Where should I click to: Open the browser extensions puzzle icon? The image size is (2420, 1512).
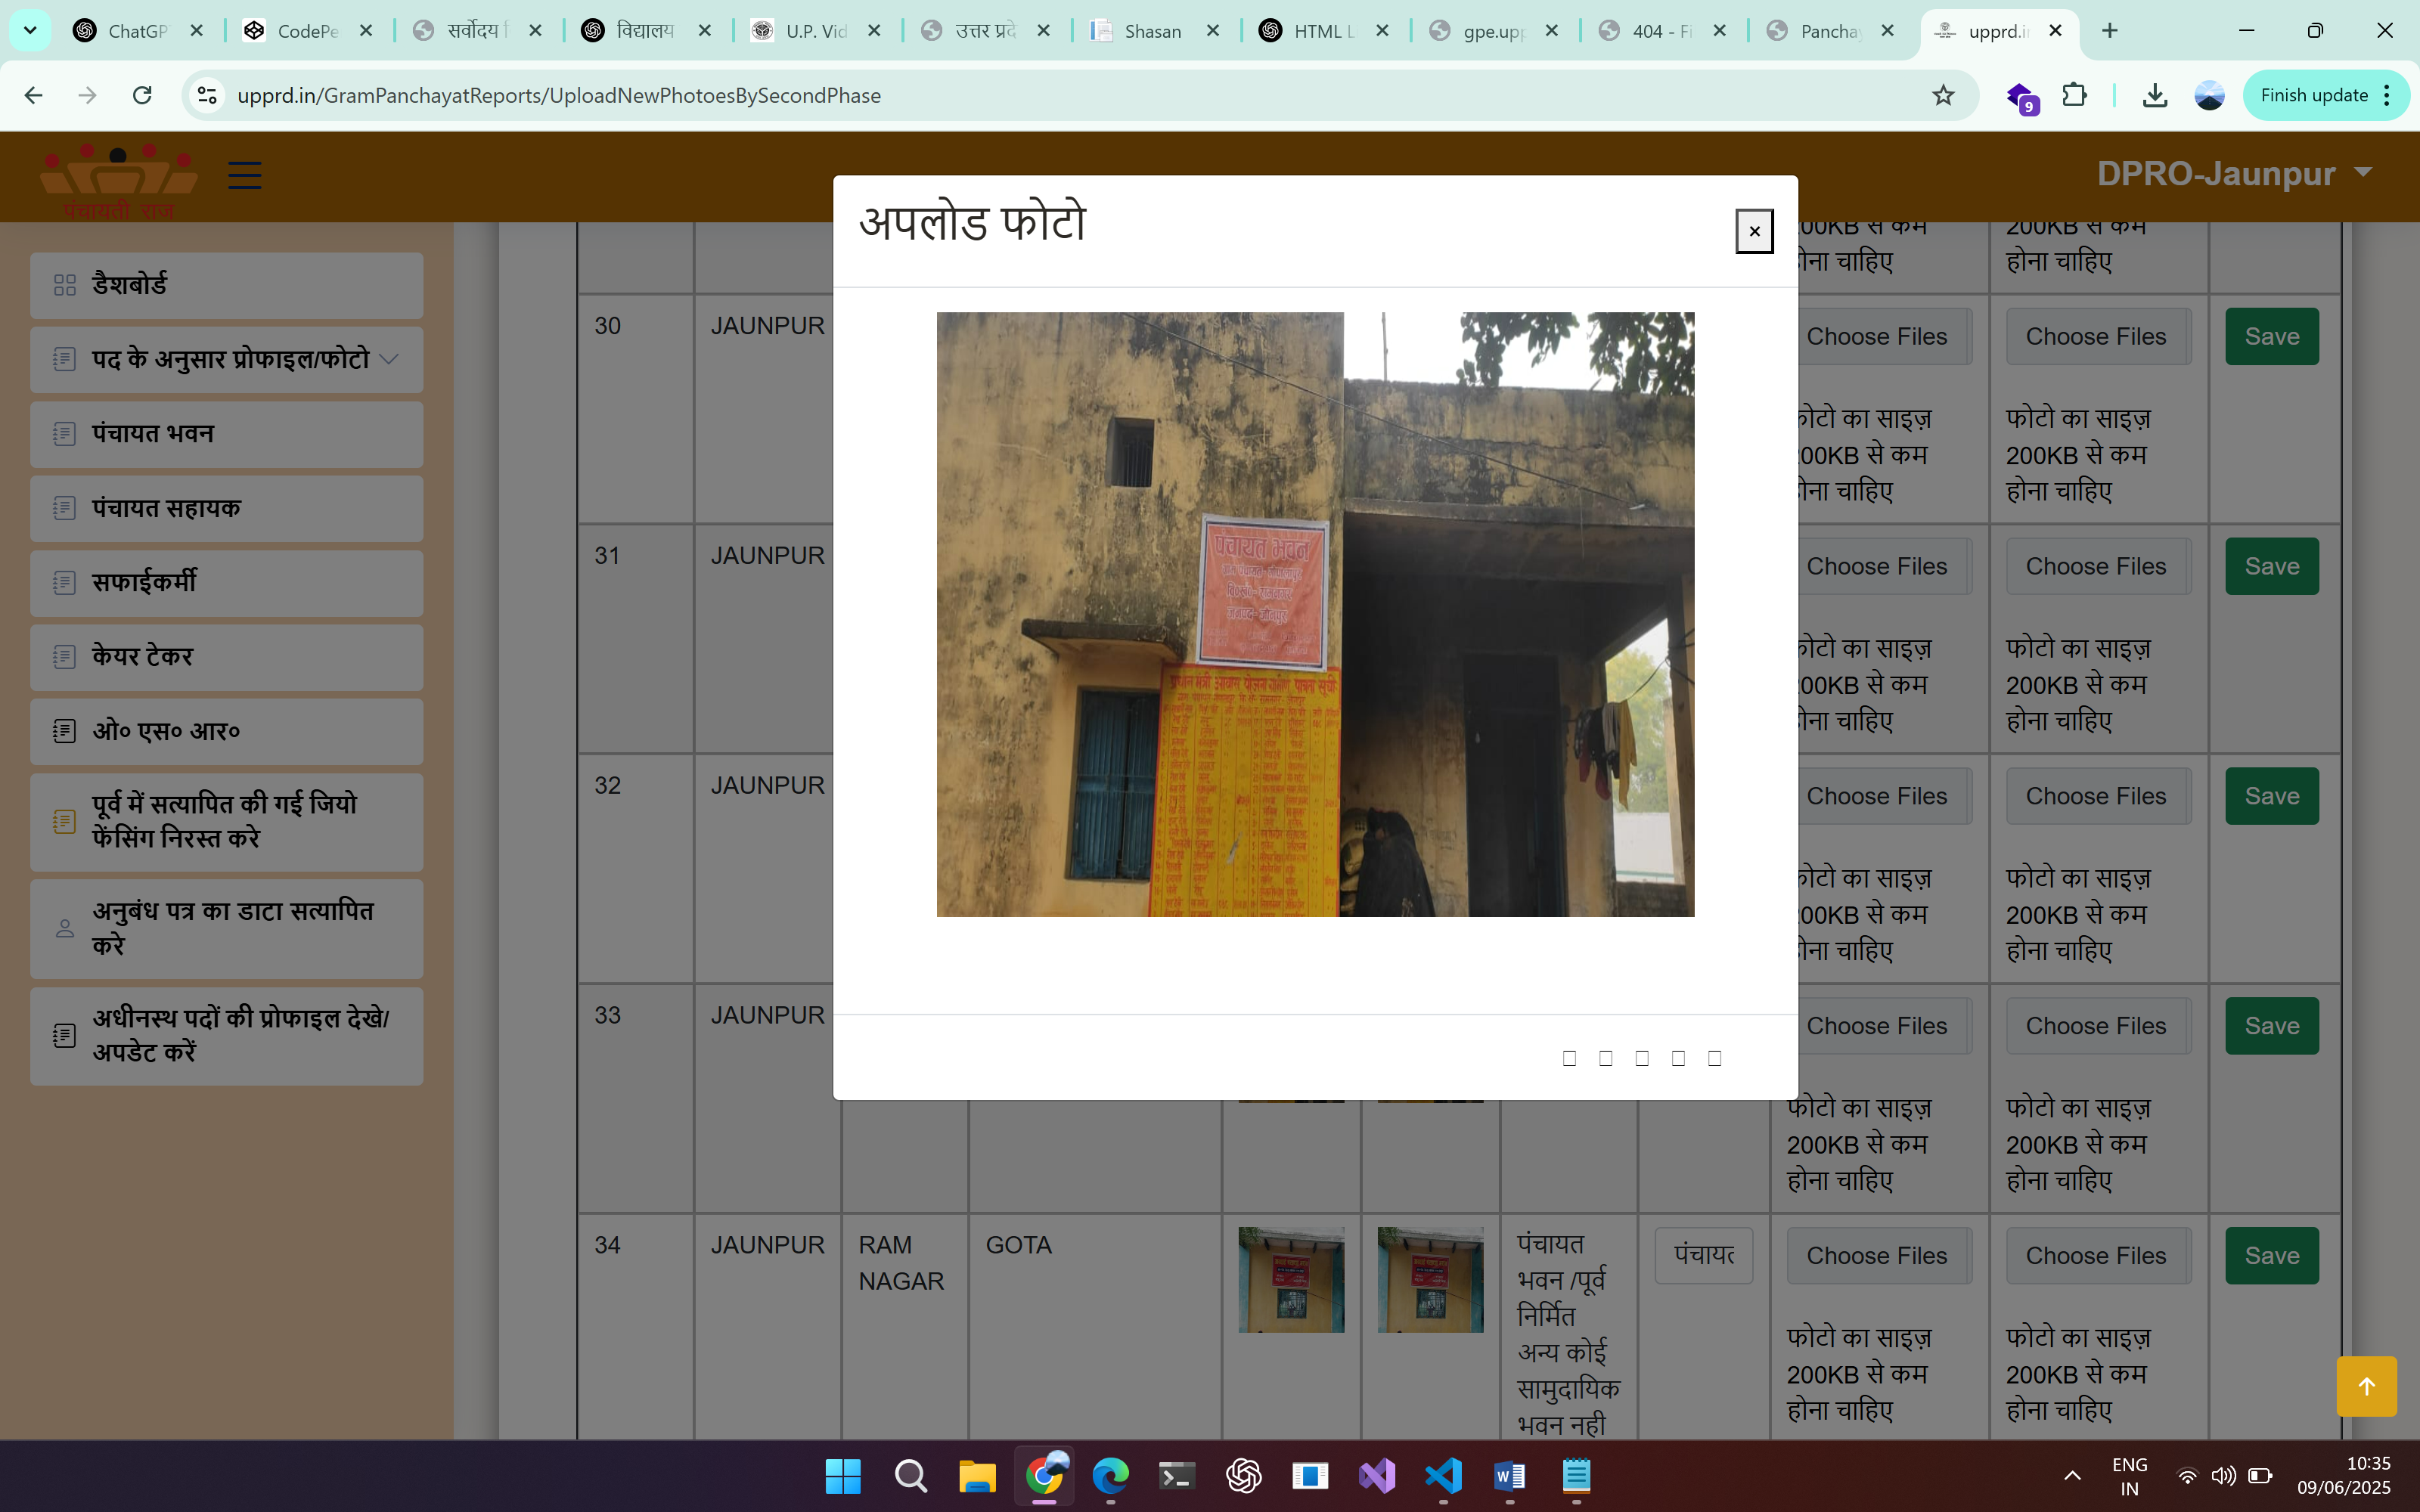2074,95
